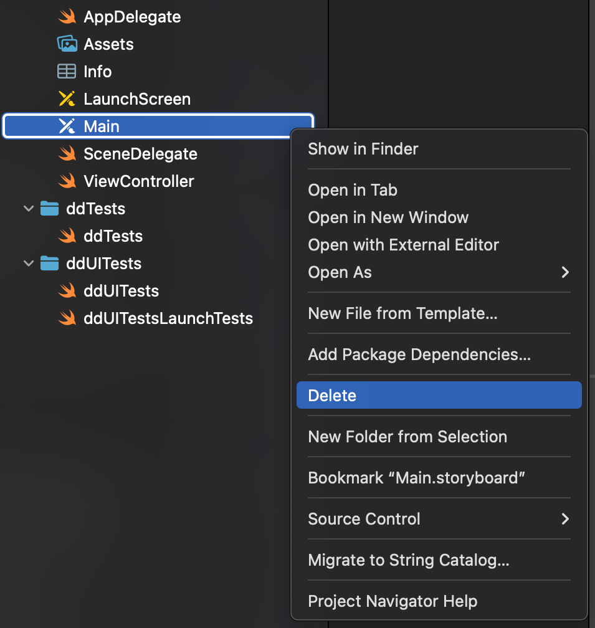Click Add Package Dependencies option
Image resolution: width=595 pixels, height=628 pixels.
[419, 354]
